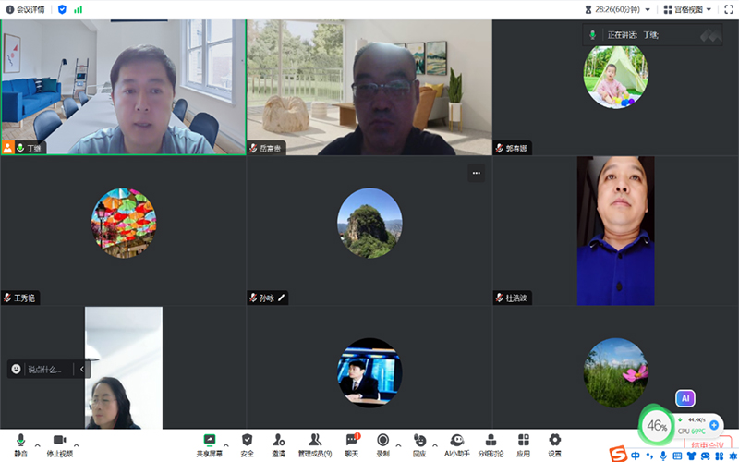
Task: Open the 设置 settings menu
Action: point(554,444)
